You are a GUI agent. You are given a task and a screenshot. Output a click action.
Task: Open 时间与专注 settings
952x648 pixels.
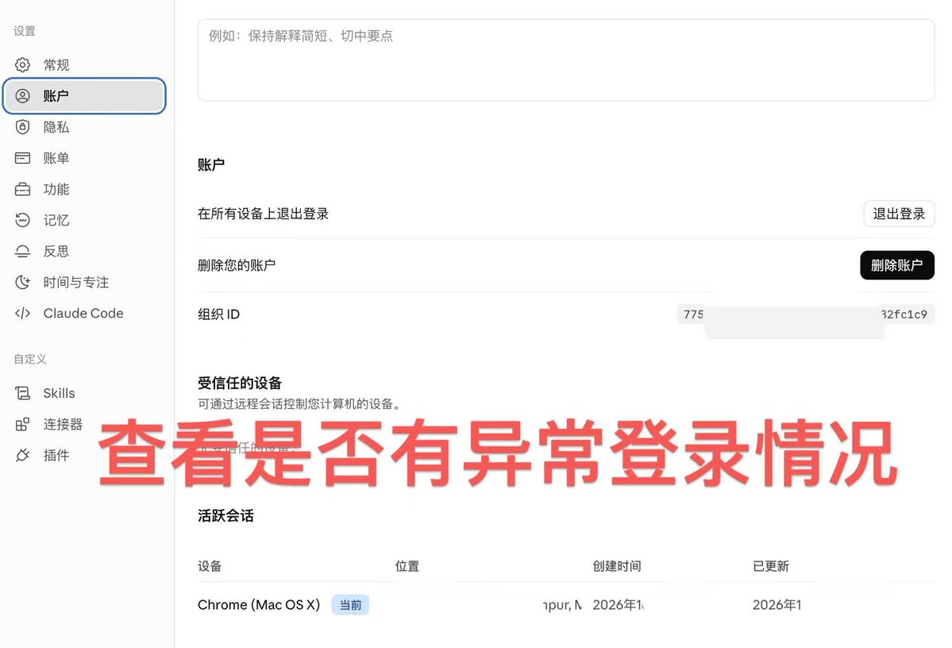point(84,282)
